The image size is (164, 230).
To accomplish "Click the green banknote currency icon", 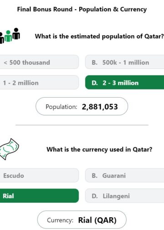I will click(x=9, y=149).
